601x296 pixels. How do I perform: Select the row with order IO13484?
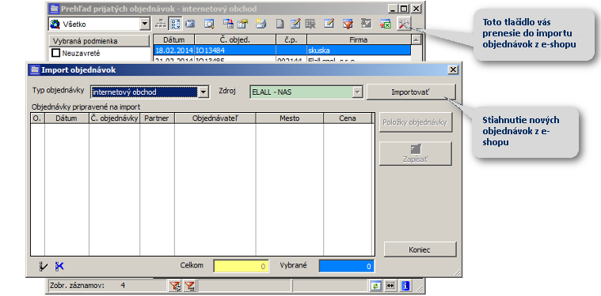click(282, 50)
